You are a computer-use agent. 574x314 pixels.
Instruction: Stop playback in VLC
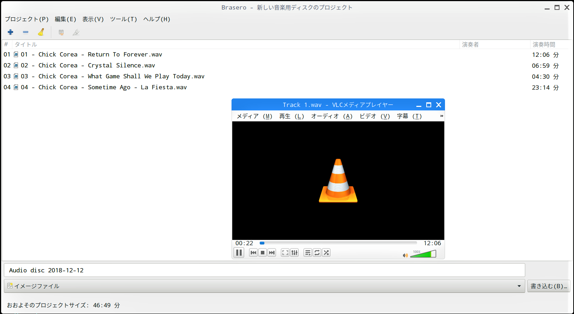pos(263,253)
